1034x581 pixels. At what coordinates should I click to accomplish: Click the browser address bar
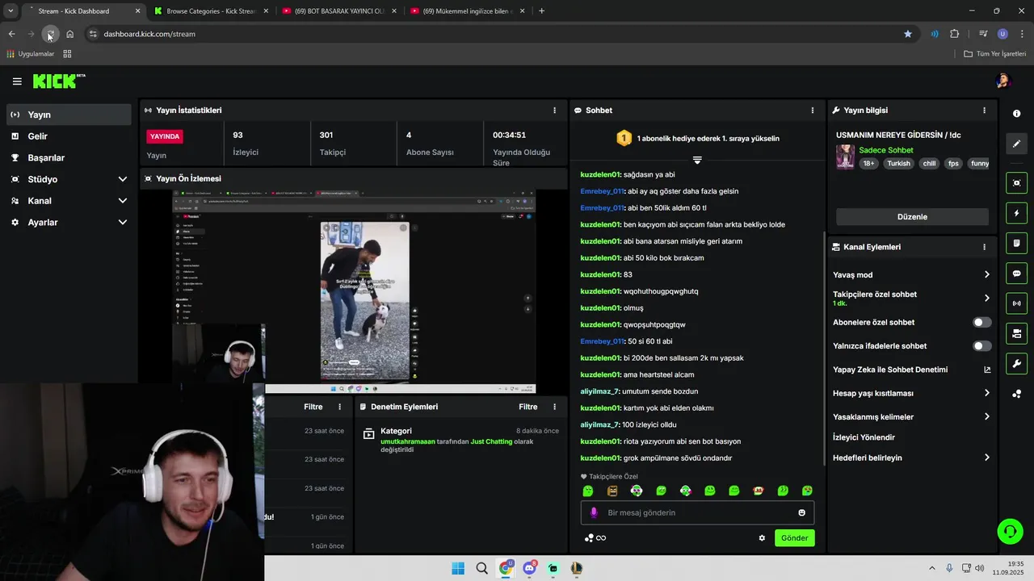click(x=493, y=34)
